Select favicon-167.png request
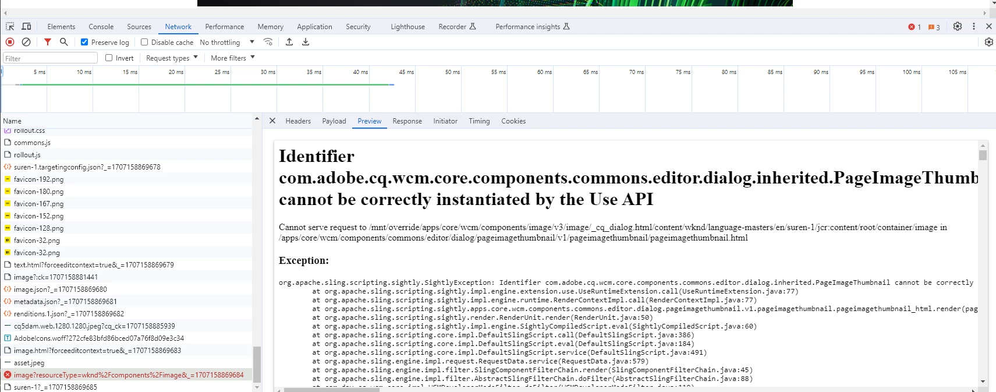Image resolution: width=996 pixels, height=392 pixels. pos(126,204)
